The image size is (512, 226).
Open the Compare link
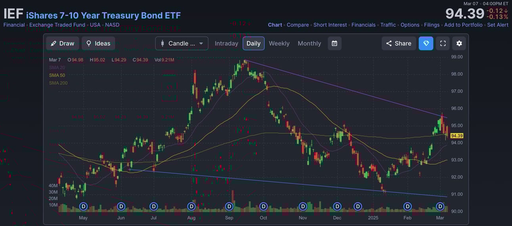point(298,25)
